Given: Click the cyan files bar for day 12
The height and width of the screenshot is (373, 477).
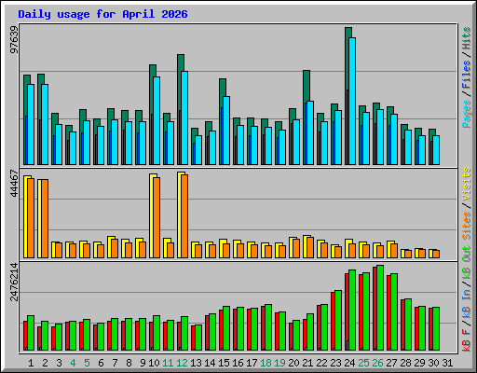Looking at the screenshot, I should pos(184,118).
